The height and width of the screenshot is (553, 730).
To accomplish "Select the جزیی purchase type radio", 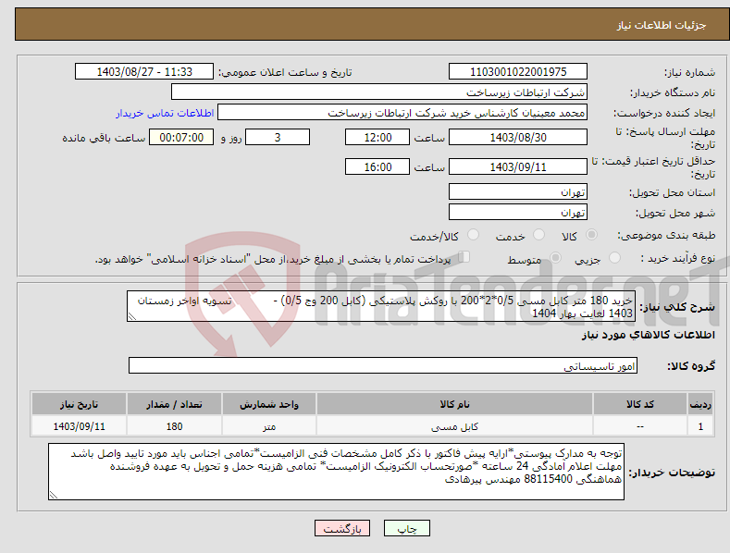I will click(614, 257).
